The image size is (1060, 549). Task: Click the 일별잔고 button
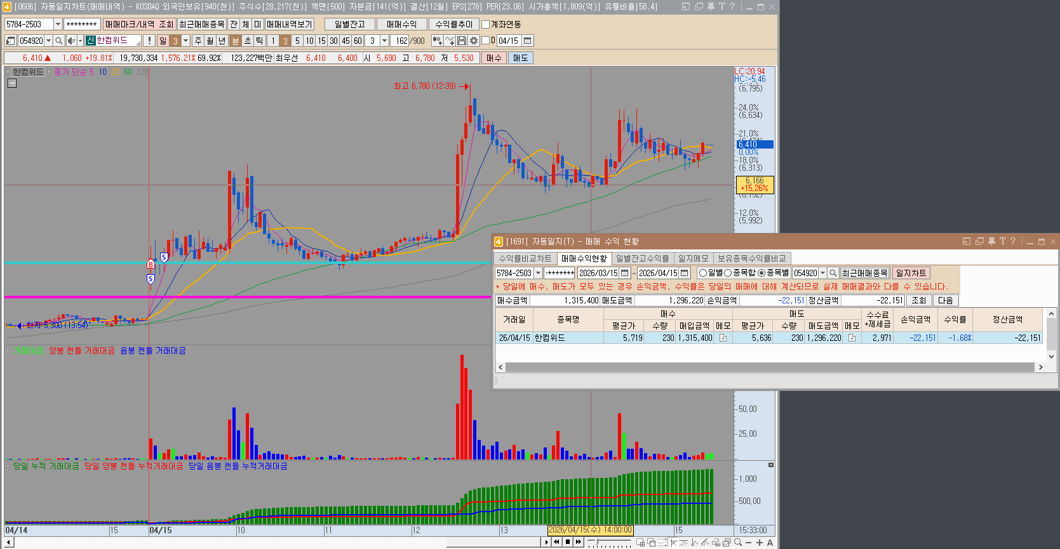pyautogui.click(x=350, y=24)
